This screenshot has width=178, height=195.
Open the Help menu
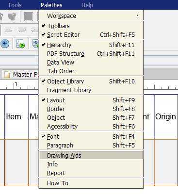87,5
